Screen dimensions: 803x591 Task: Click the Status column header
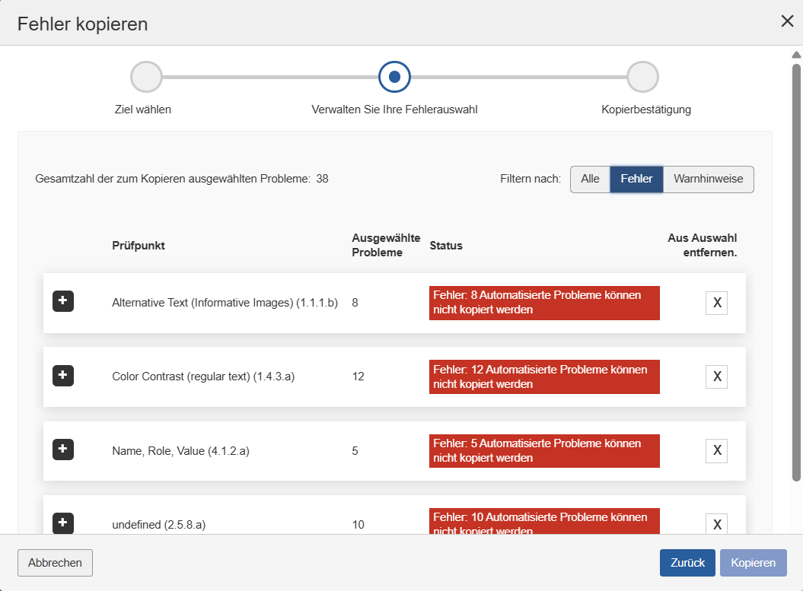point(446,245)
